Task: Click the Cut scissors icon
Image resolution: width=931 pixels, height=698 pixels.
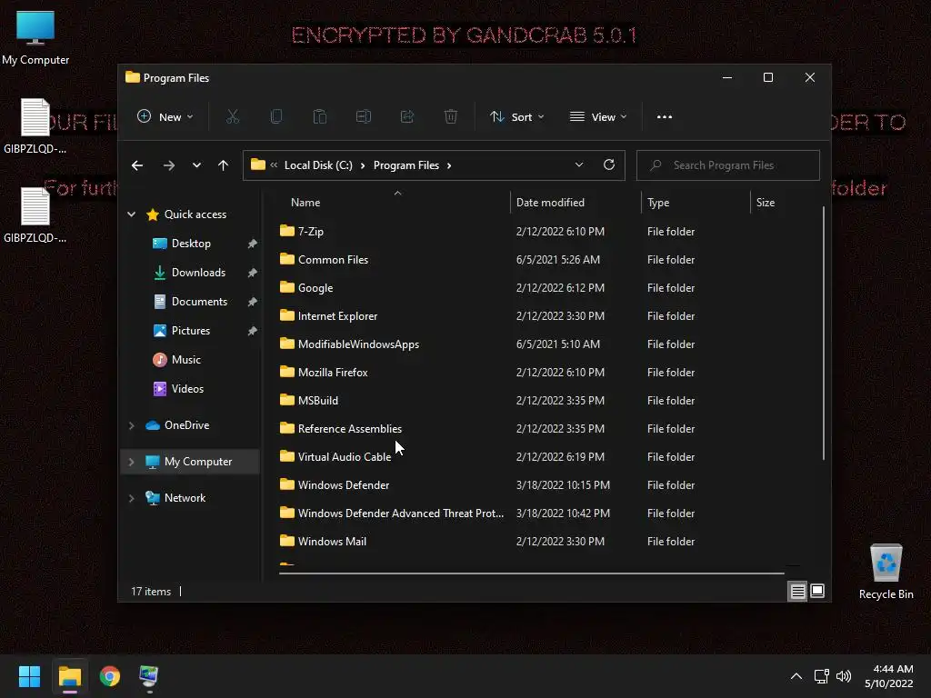Action: (232, 117)
